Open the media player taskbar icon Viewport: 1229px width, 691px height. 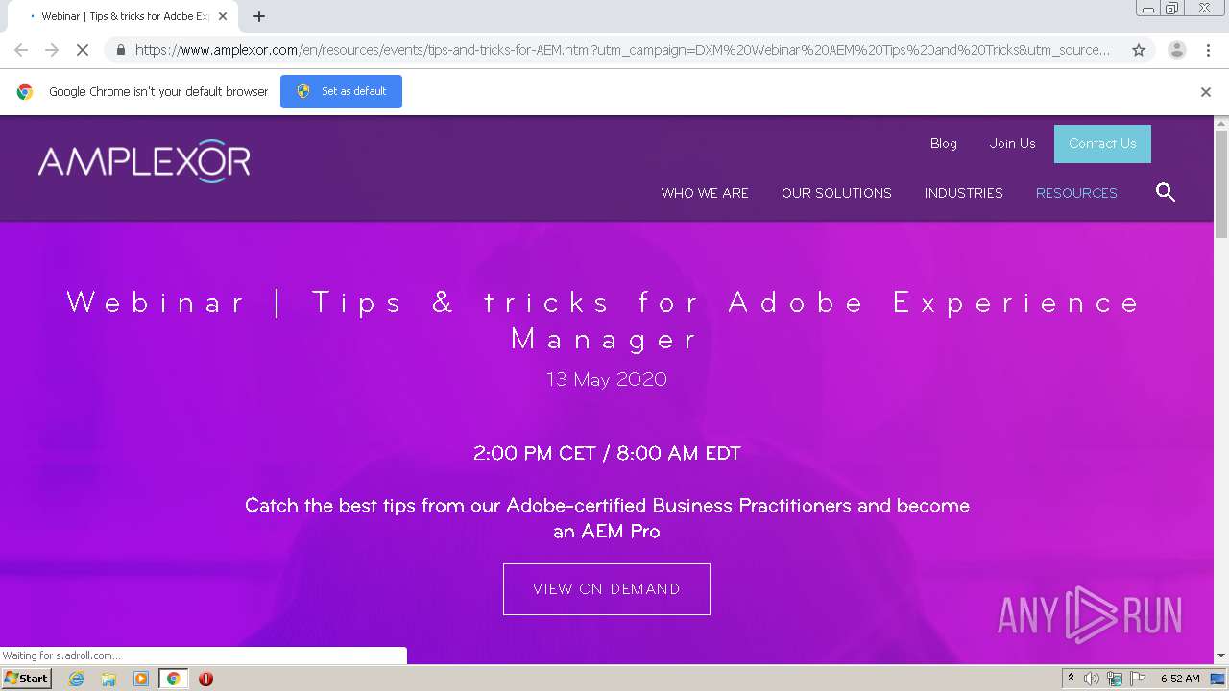[x=141, y=679]
